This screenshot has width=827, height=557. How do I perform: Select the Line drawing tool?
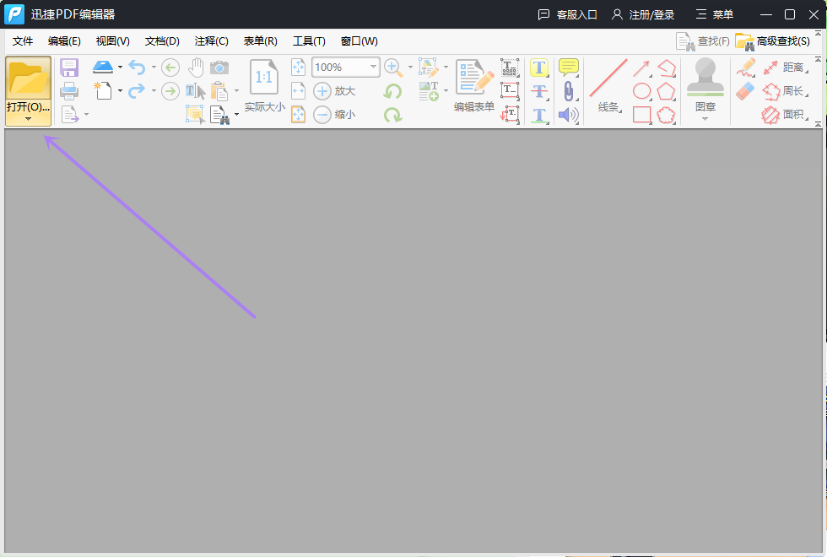tap(608, 78)
